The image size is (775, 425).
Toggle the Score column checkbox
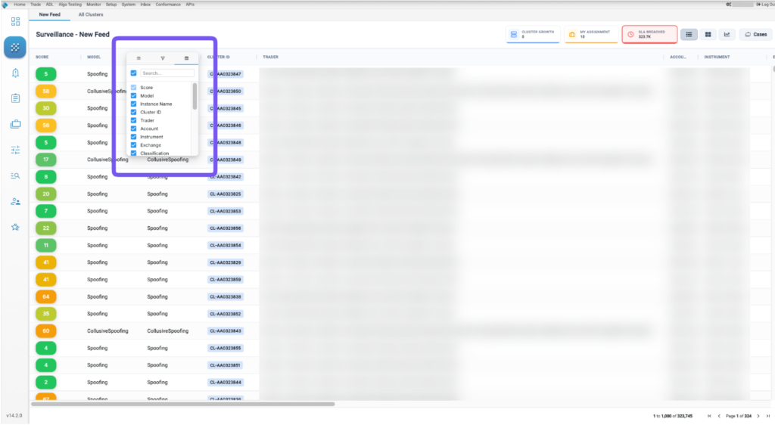tap(133, 88)
